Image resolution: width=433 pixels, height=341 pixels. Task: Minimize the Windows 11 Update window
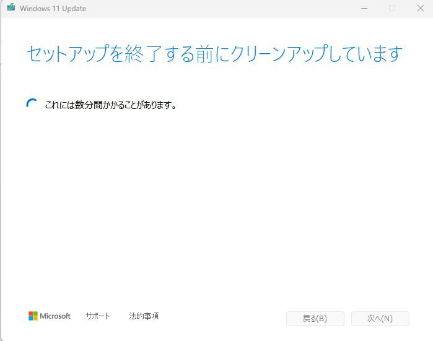tap(364, 8)
